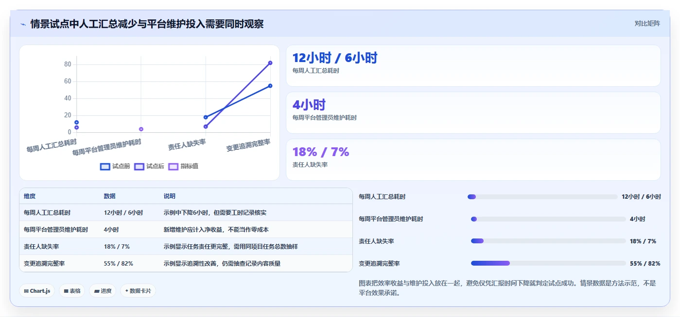680x317 pixels.
Task: Click the footnote paragraph 图表把效率收益与维护投入放在一起
Action: tap(507, 288)
